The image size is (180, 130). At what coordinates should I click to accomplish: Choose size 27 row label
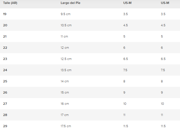click(x=5, y=104)
